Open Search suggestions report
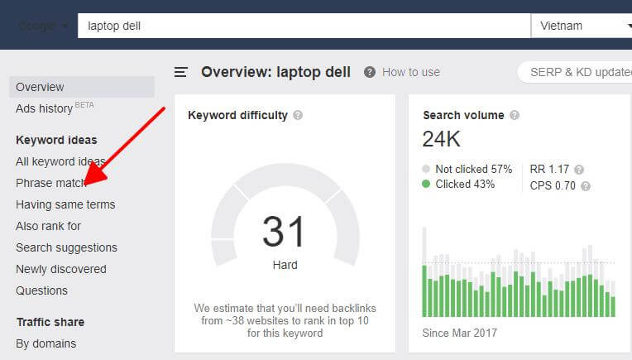 pos(66,247)
